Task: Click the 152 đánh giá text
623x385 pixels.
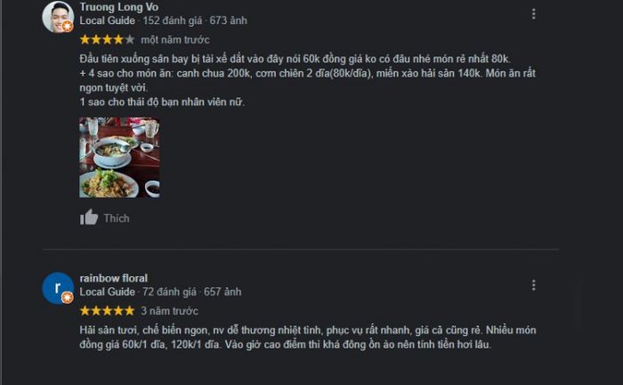Action: [173, 20]
